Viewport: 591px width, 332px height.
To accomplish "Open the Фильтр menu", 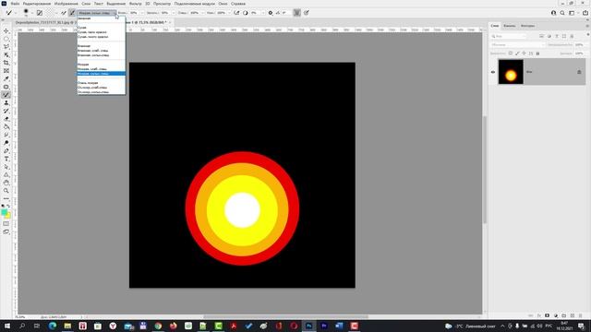I will 136,4.
